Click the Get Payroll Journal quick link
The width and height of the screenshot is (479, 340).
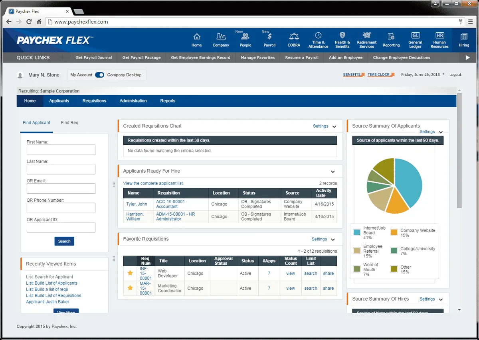point(94,57)
